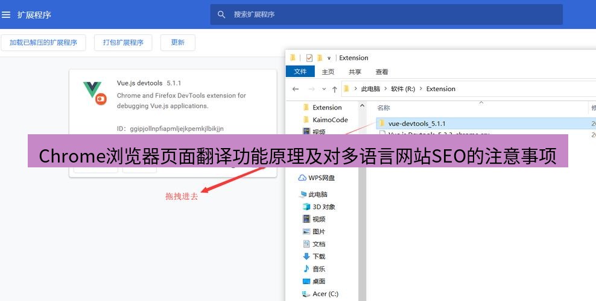Open WPS网盘 in the navigation pane

point(321,178)
